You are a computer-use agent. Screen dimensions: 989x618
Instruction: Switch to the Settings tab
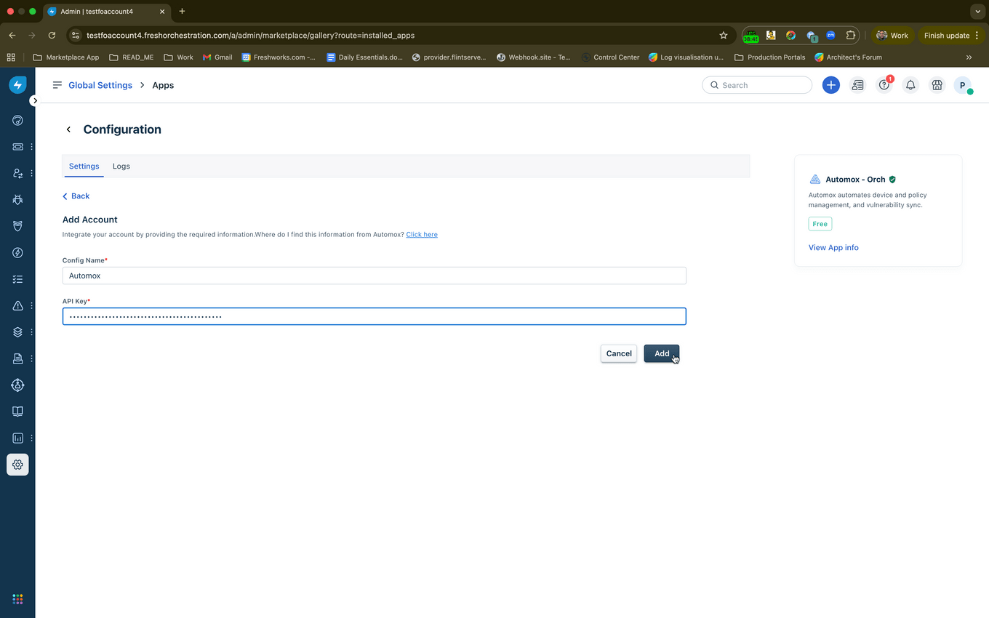click(84, 166)
